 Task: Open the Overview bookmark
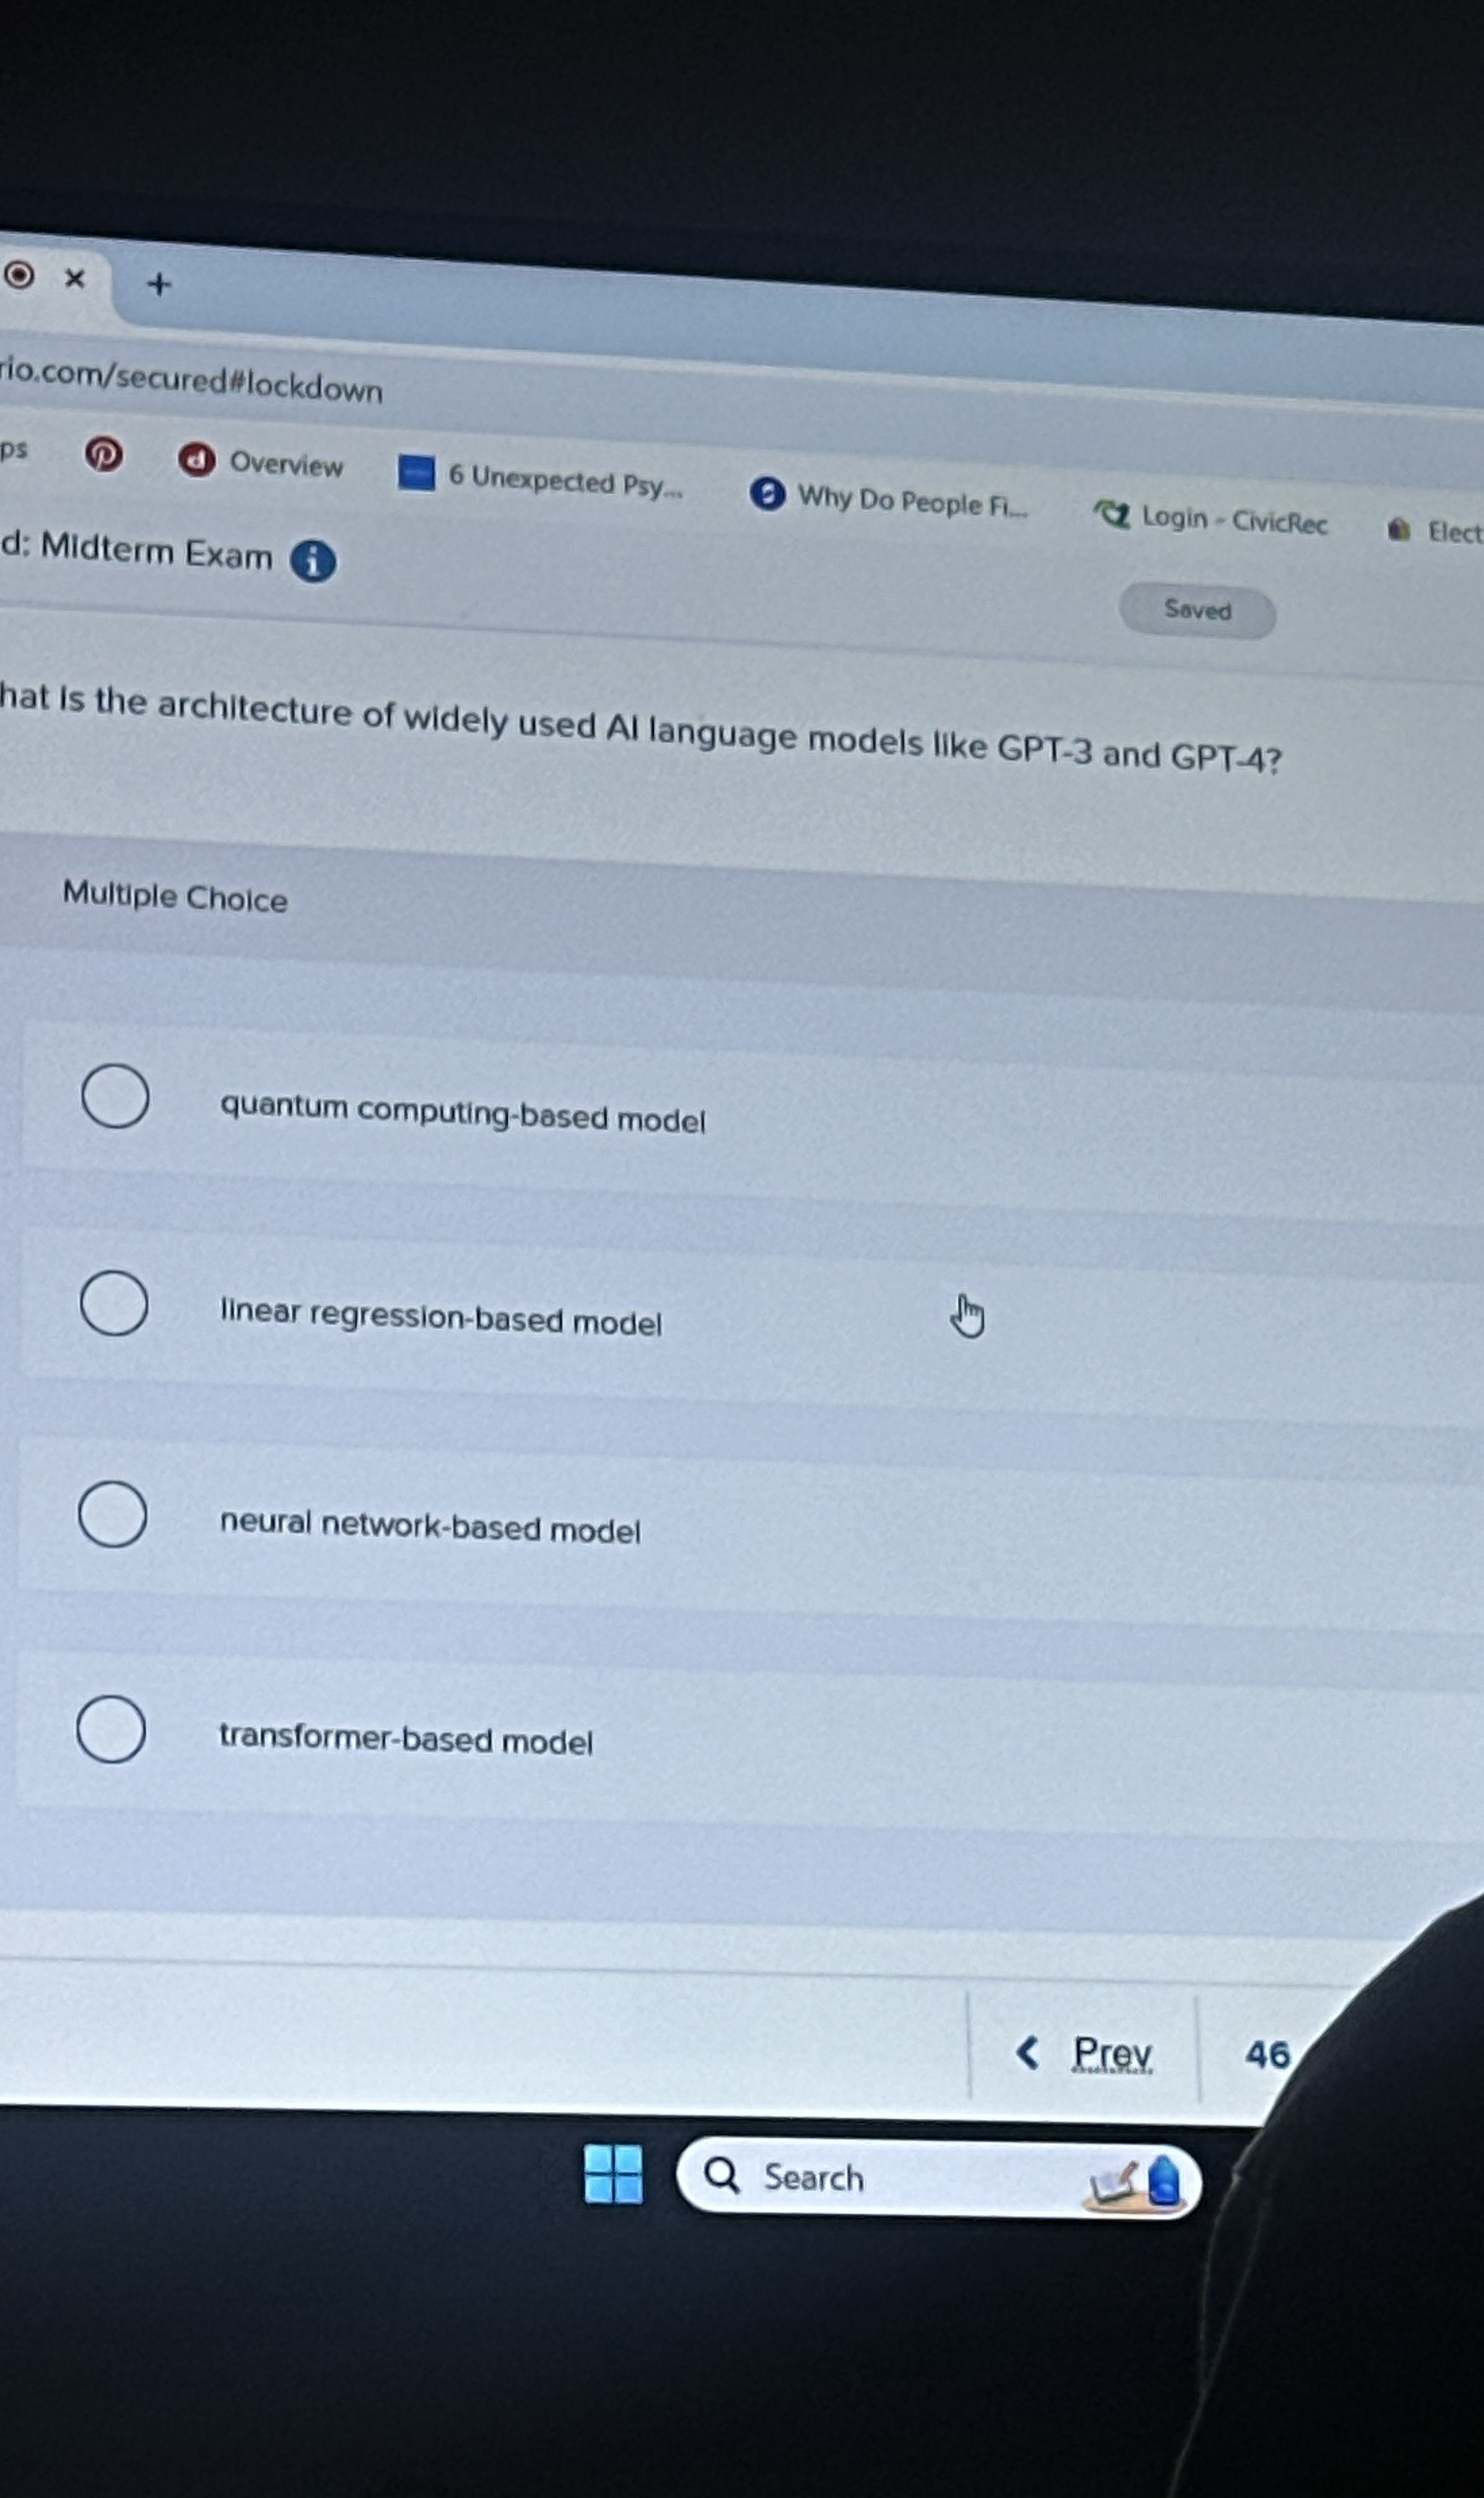tap(261, 462)
